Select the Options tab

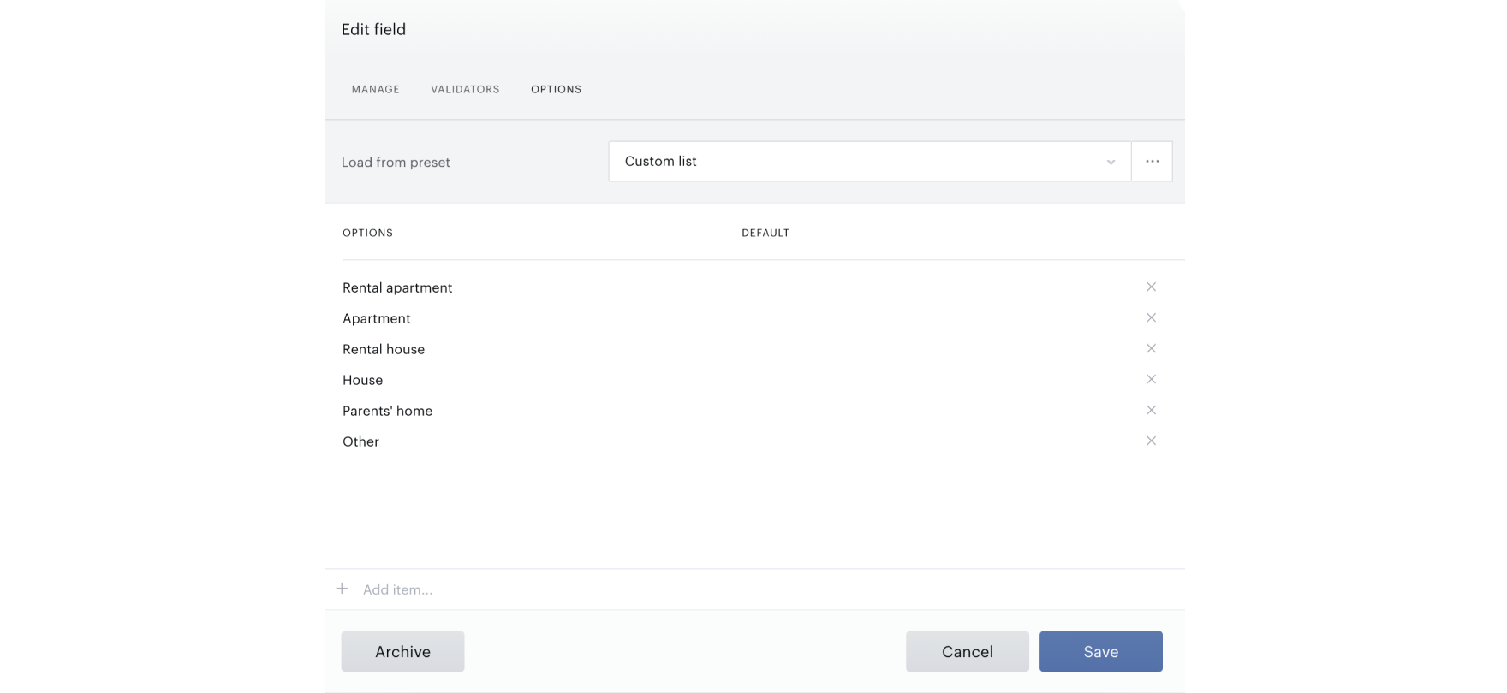click(556, 89)
